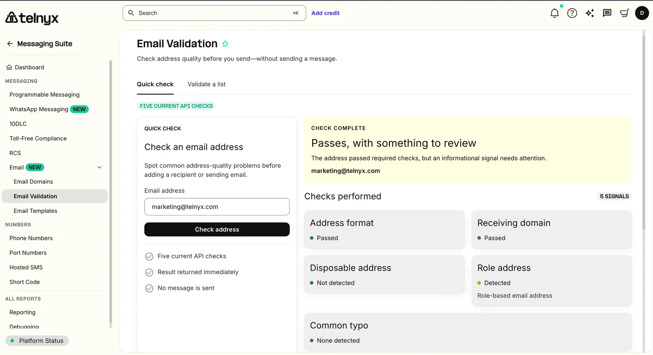Open Phone Numbers in sidebar
The image size is (653, 355).
pos(31,238)
